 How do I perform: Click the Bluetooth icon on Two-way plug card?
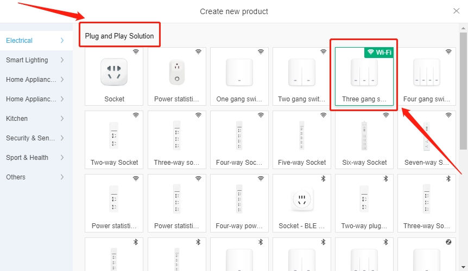pyautogui.click(x=385, y=178)
